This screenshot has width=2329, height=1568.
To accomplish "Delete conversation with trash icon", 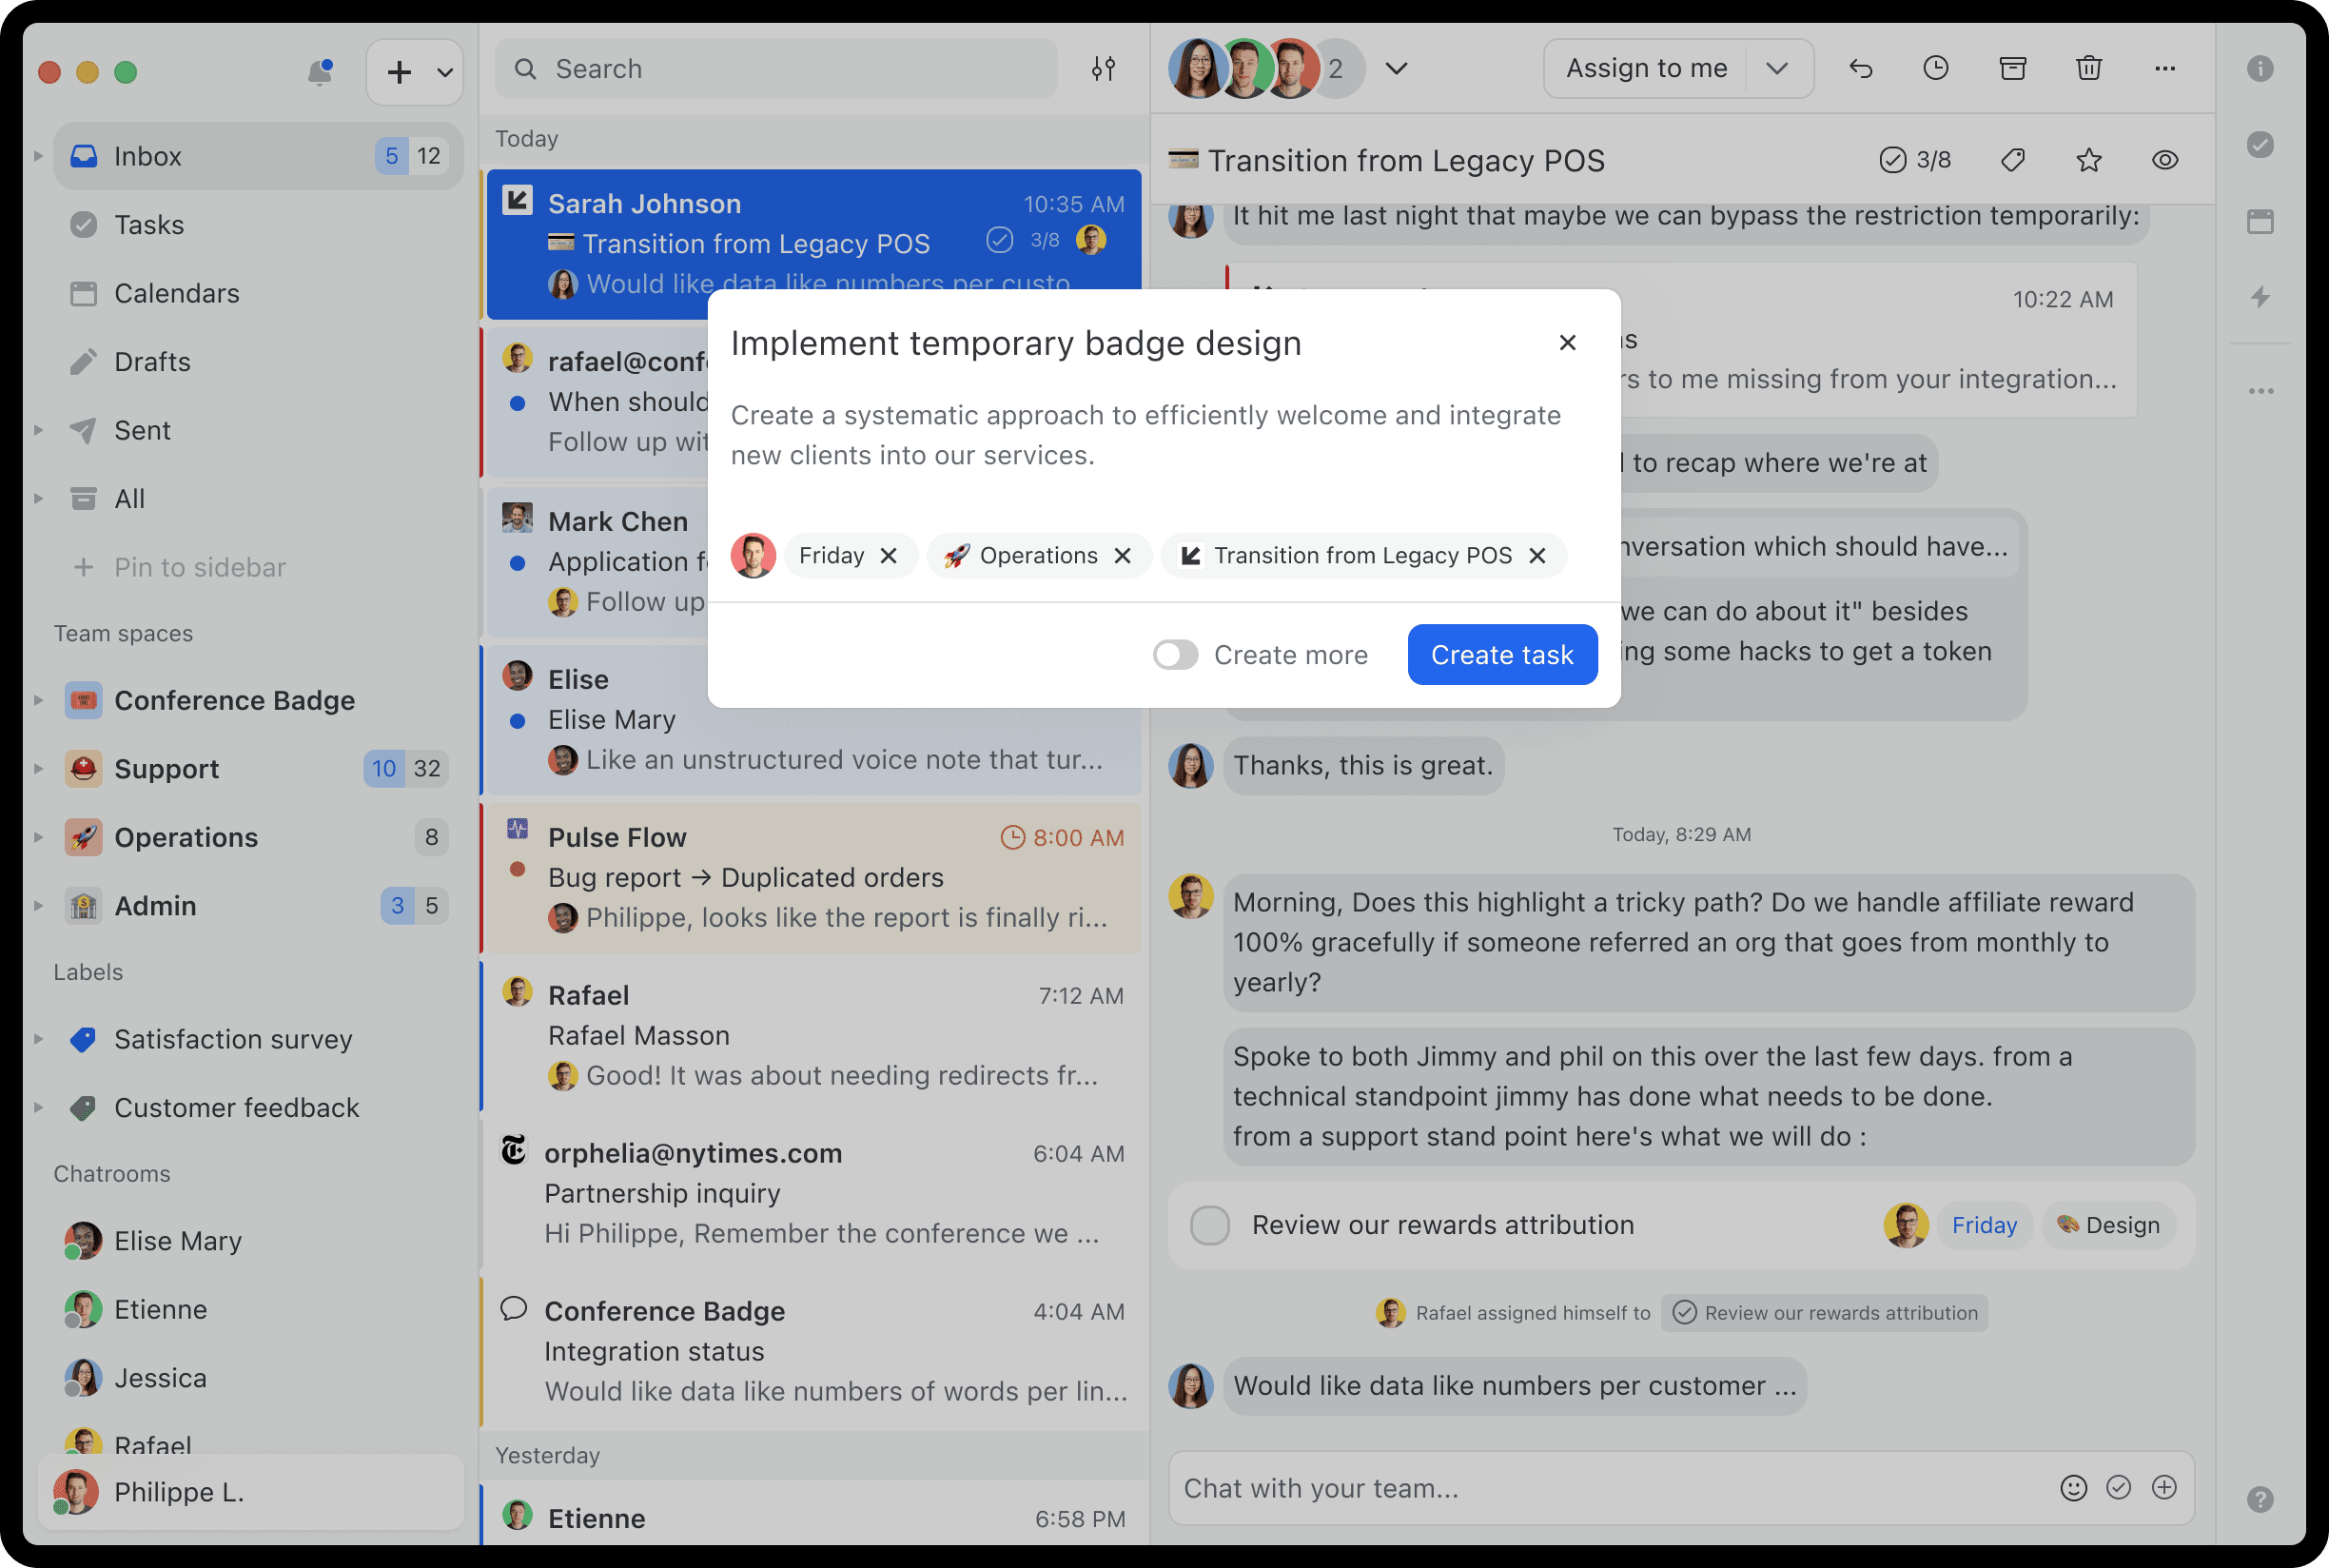I will click(2088, 68).
